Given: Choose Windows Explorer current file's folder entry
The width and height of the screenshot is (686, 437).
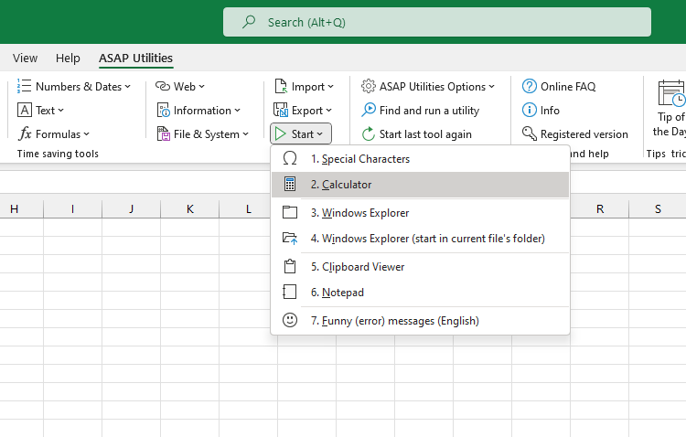Looking at the screenshot, I should point(420,239).
